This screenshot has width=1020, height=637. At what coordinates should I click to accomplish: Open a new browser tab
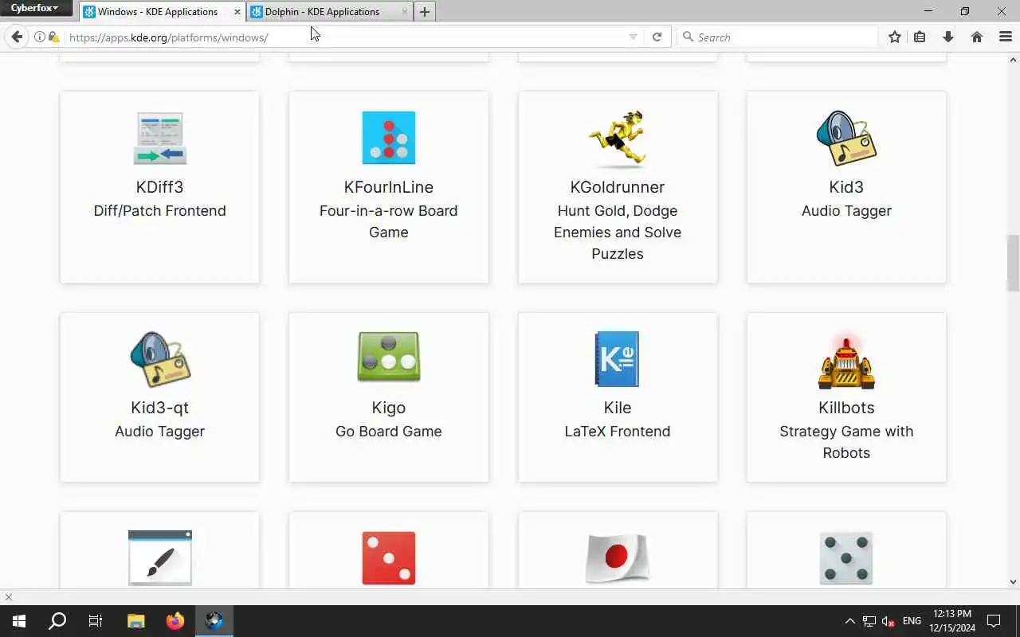point(425,12)
